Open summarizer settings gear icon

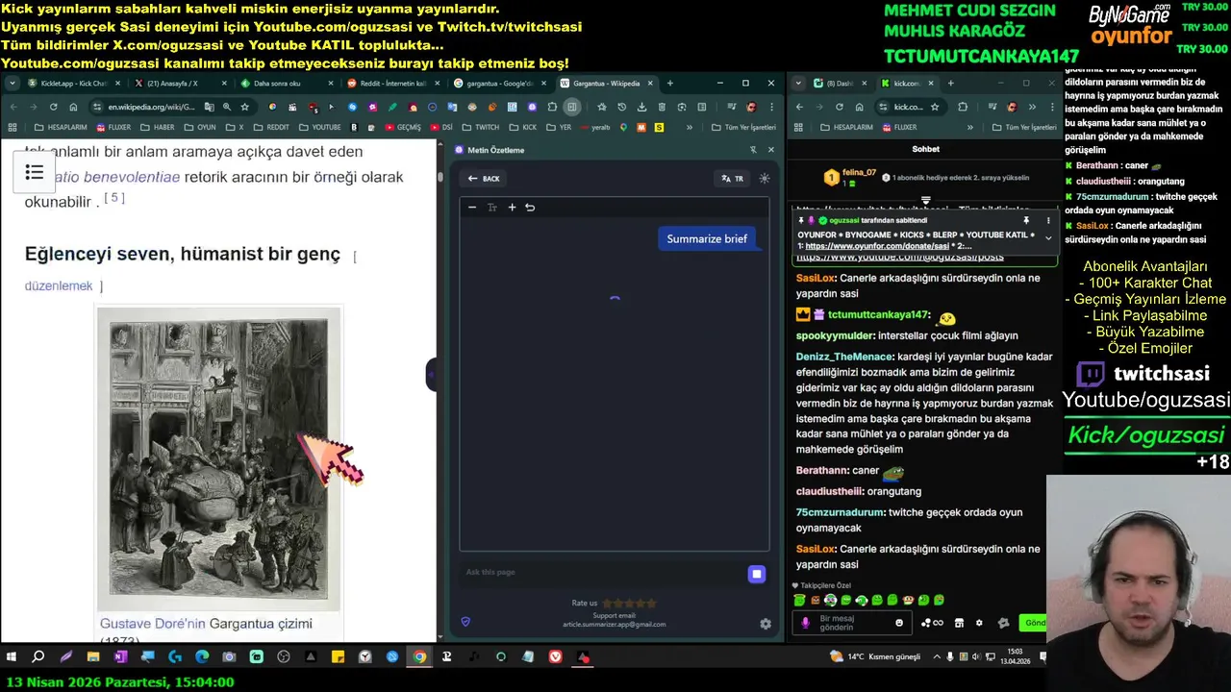tap(766, 624)
